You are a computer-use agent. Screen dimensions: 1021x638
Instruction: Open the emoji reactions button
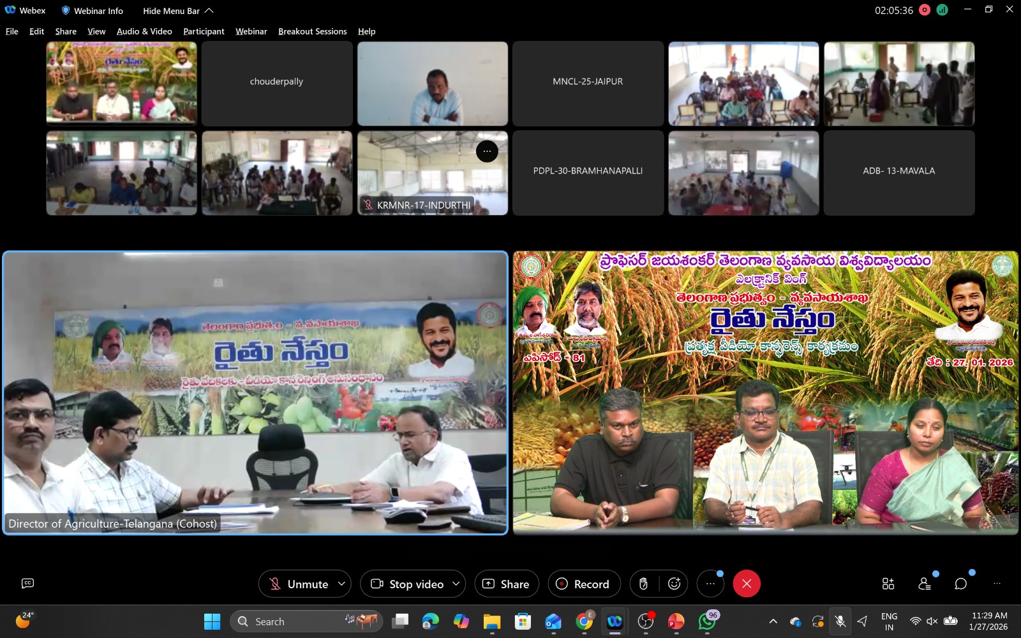coord(674,584)
